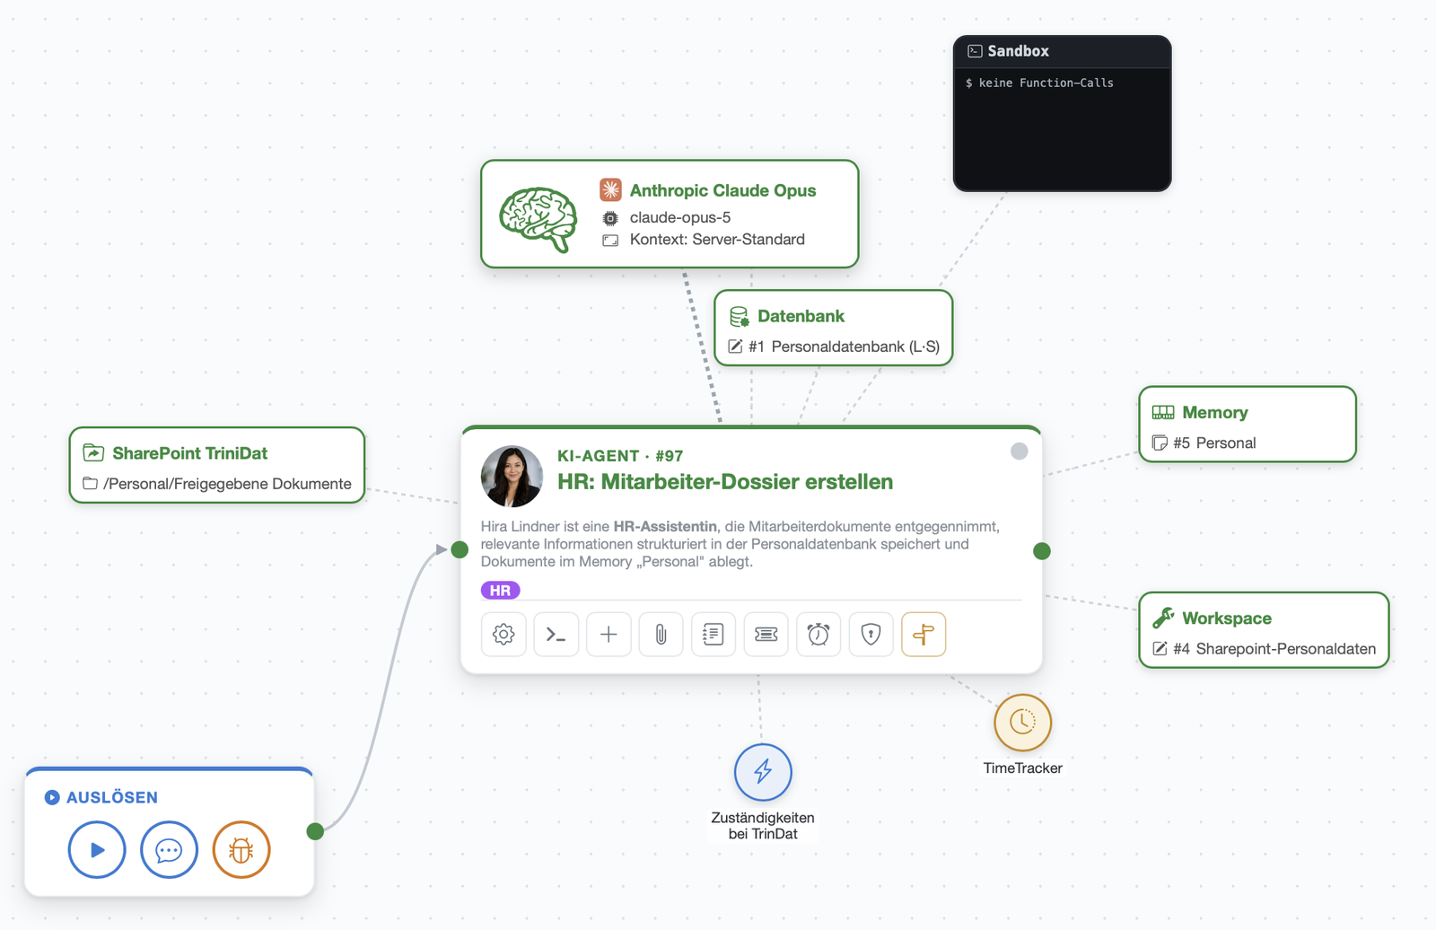Click the Auslösen panel green output connector

[315, 831]
